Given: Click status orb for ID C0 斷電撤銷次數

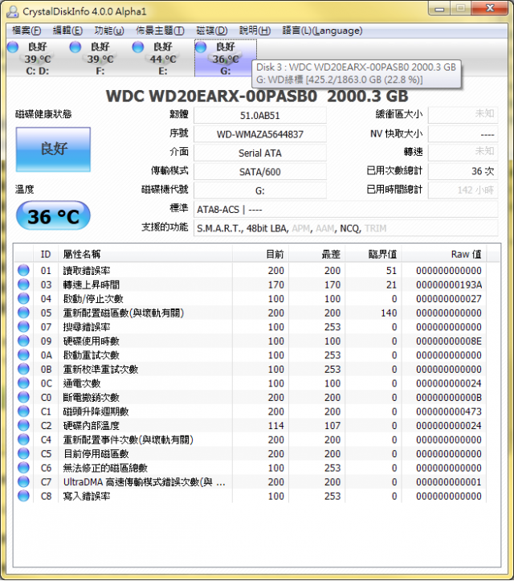Looking at the screenshot, I should point(23,397).
